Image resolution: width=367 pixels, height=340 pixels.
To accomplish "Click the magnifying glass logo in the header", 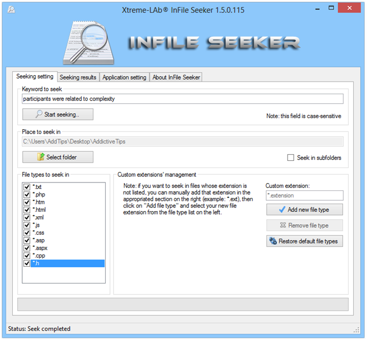I will click(89, 43).
